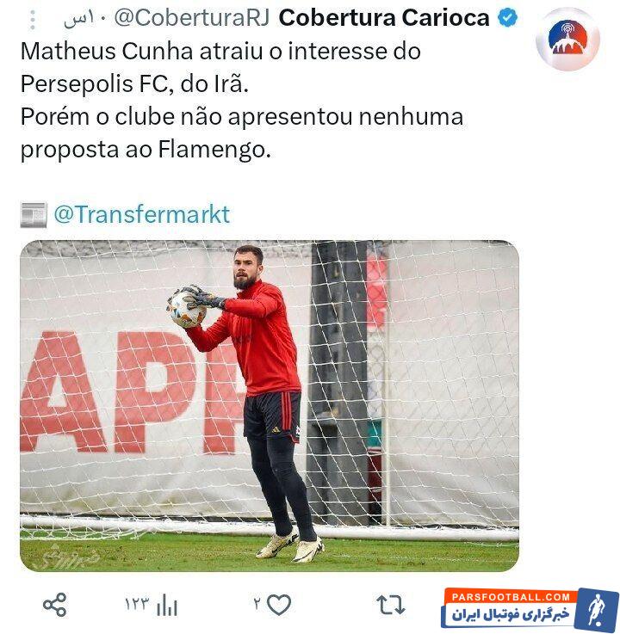
Task: Click the faint watermark on the photo grass
Action: (x=67, y=557)
